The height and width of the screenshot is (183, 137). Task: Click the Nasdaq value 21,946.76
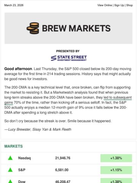(x=63, y=158)
